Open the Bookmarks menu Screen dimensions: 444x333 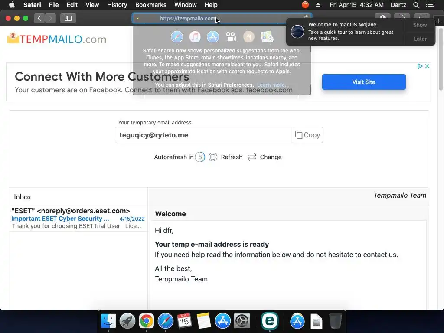(150, 5)
